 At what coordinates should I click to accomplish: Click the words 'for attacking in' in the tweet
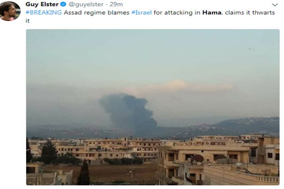[177, 13]
